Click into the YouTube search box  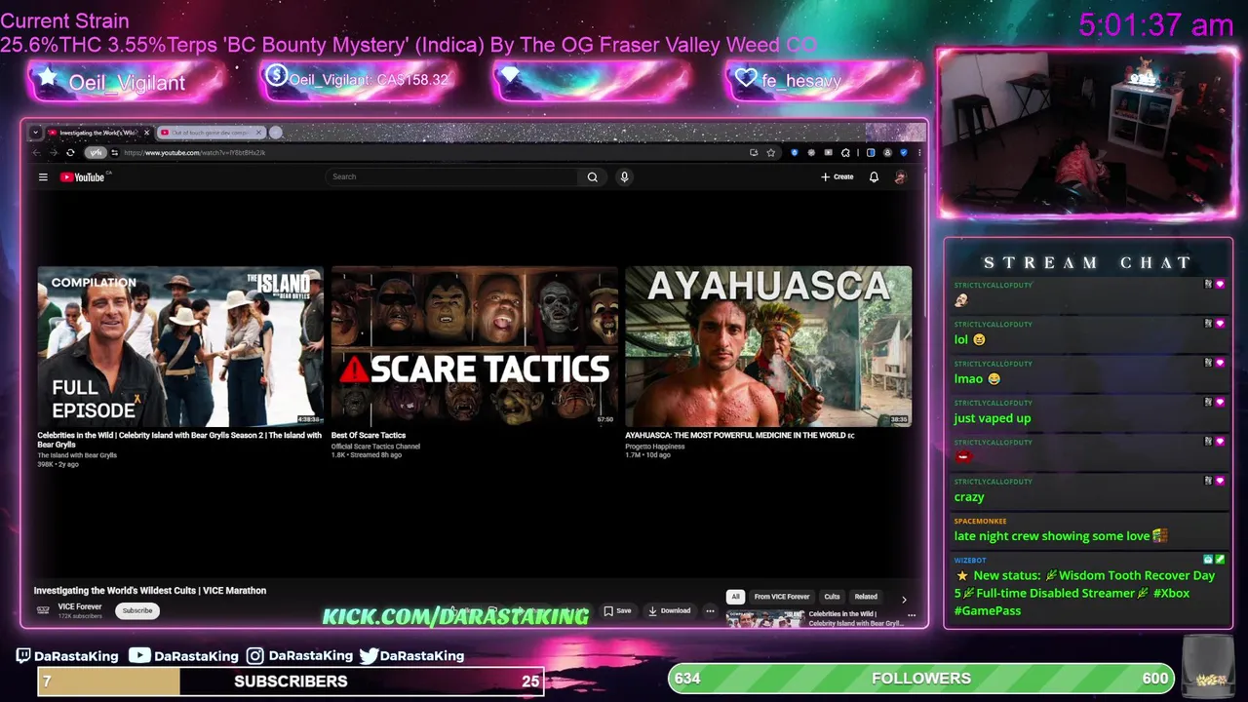pyautogui.click(x=452, y=176)
